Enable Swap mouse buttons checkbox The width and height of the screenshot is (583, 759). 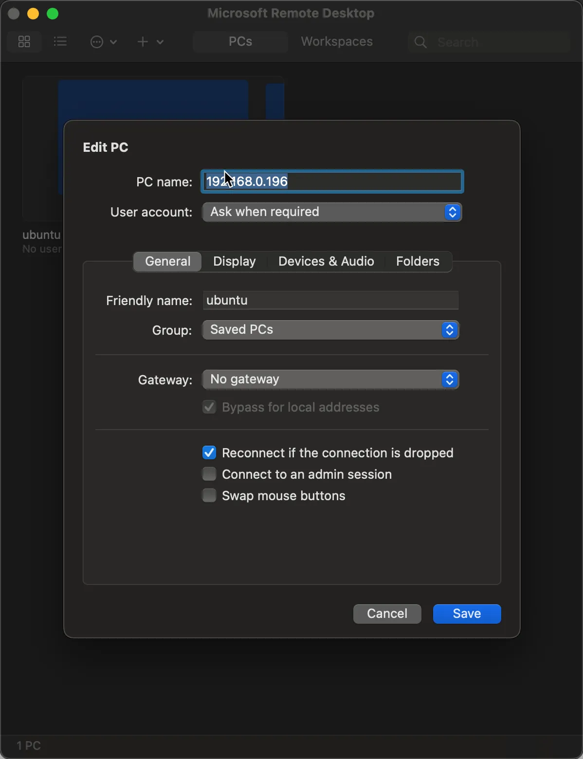click(x=209, y=496)
